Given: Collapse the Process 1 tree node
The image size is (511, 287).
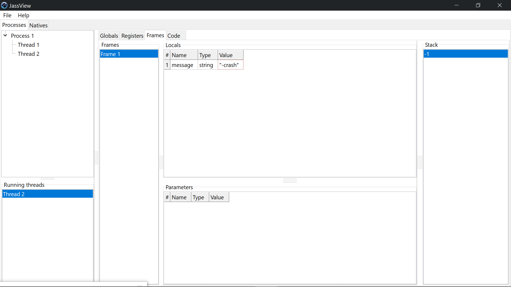Looking at the screenshot, I should (5, 35).
